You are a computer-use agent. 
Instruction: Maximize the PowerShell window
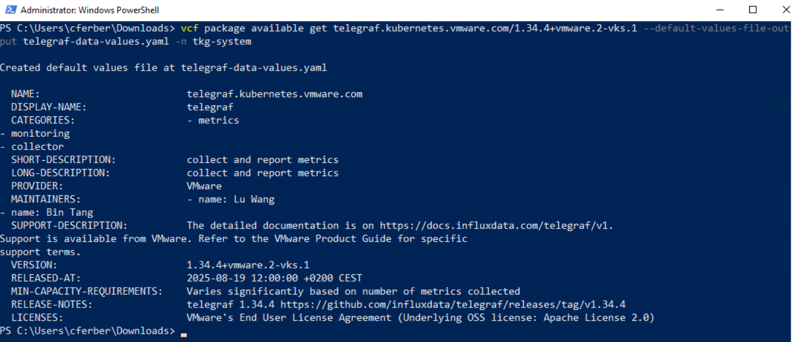click(x=753, y=10)
